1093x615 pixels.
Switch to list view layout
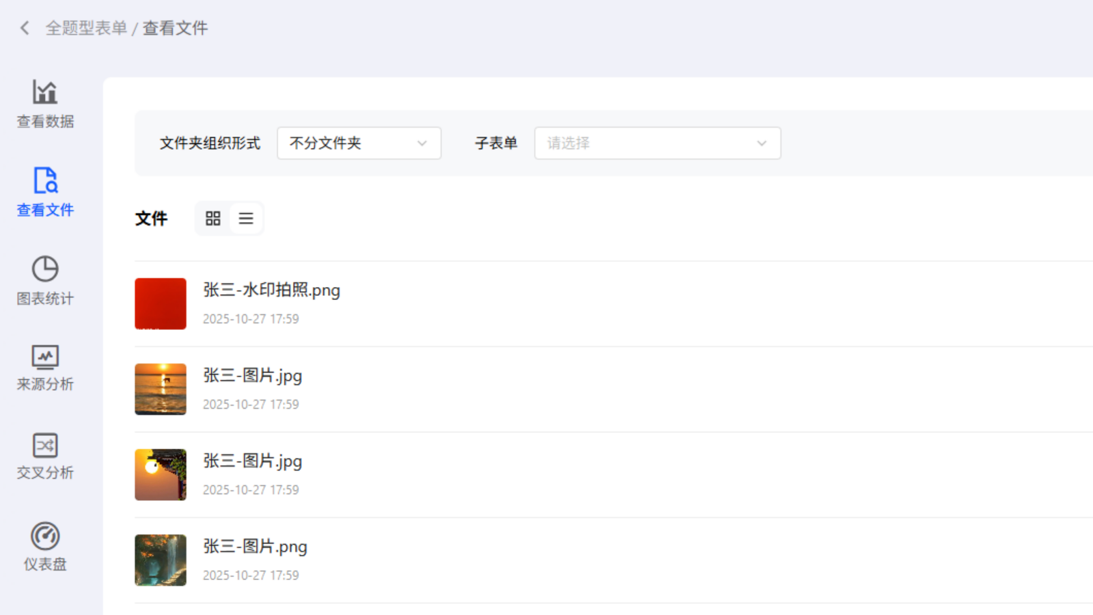click(246, 219)
